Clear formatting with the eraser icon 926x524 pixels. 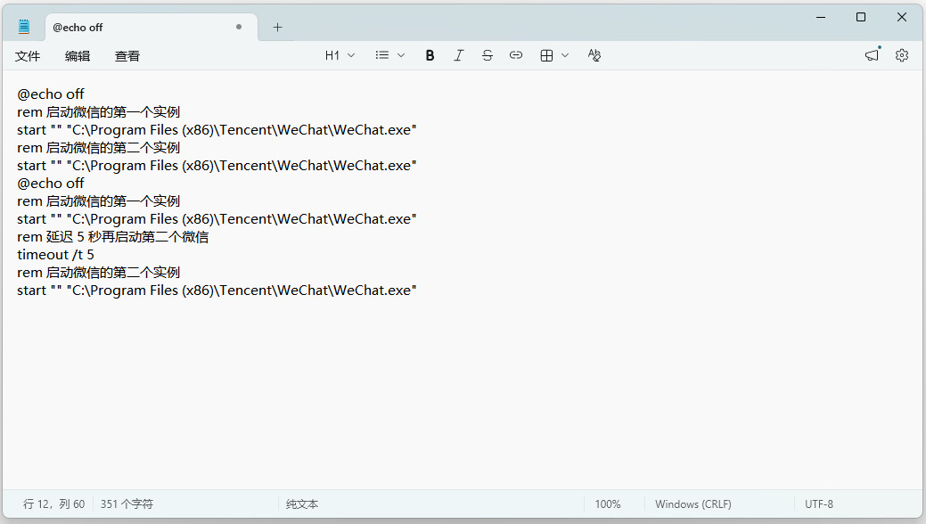(x=594, y=55)
